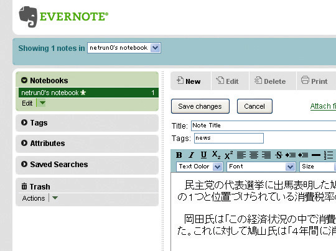Toggle Italic formatting in editor toolbar
This screenshot has height=251, width=336.
click(x=192, y=155)
